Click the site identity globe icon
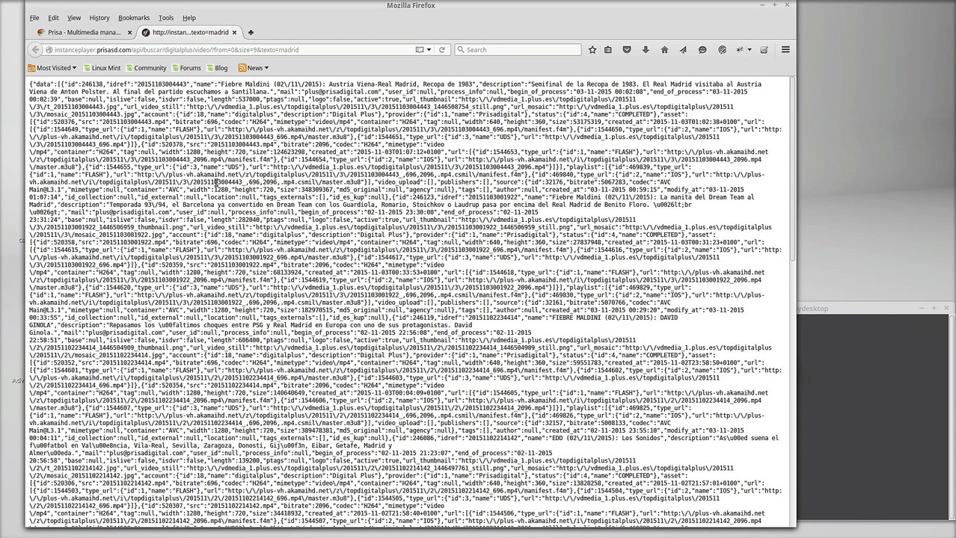 pos(49,50)
